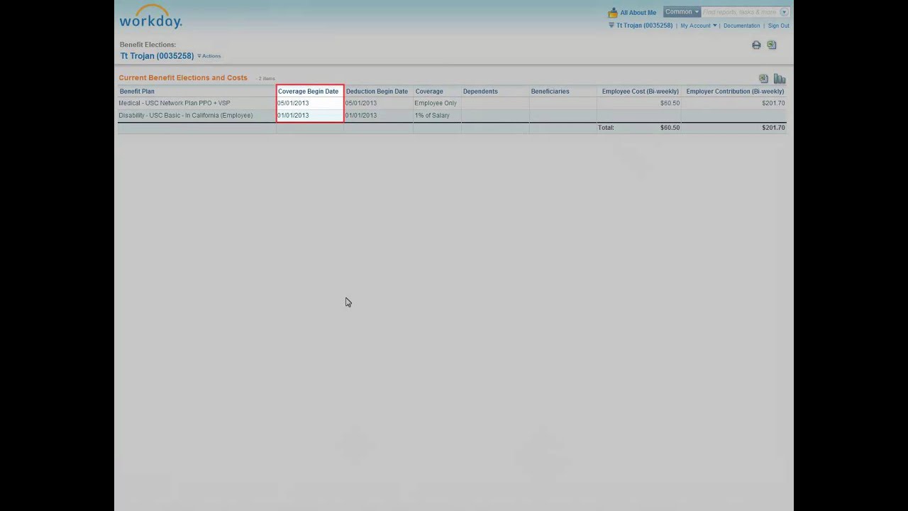This screenshot has width=908, height=511.
Task: Sort by the Coverage Begin Date column header
Action: (x=308, y=92)
